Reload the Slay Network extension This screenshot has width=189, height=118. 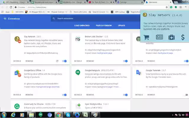[57, 61]
